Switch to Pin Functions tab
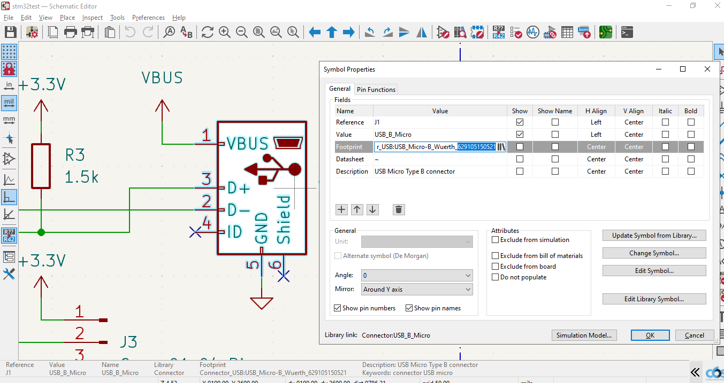The width and height of the screenshot is (724, 383). (376, 90)
